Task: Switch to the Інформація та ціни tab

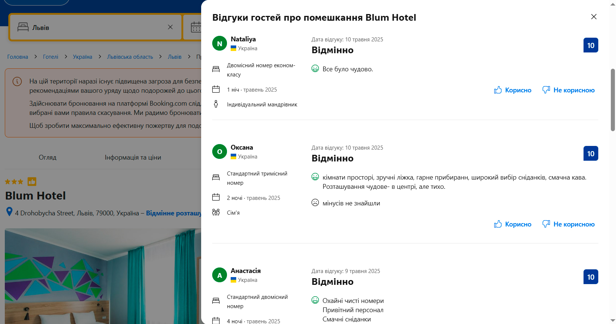Action: [133, 157]
